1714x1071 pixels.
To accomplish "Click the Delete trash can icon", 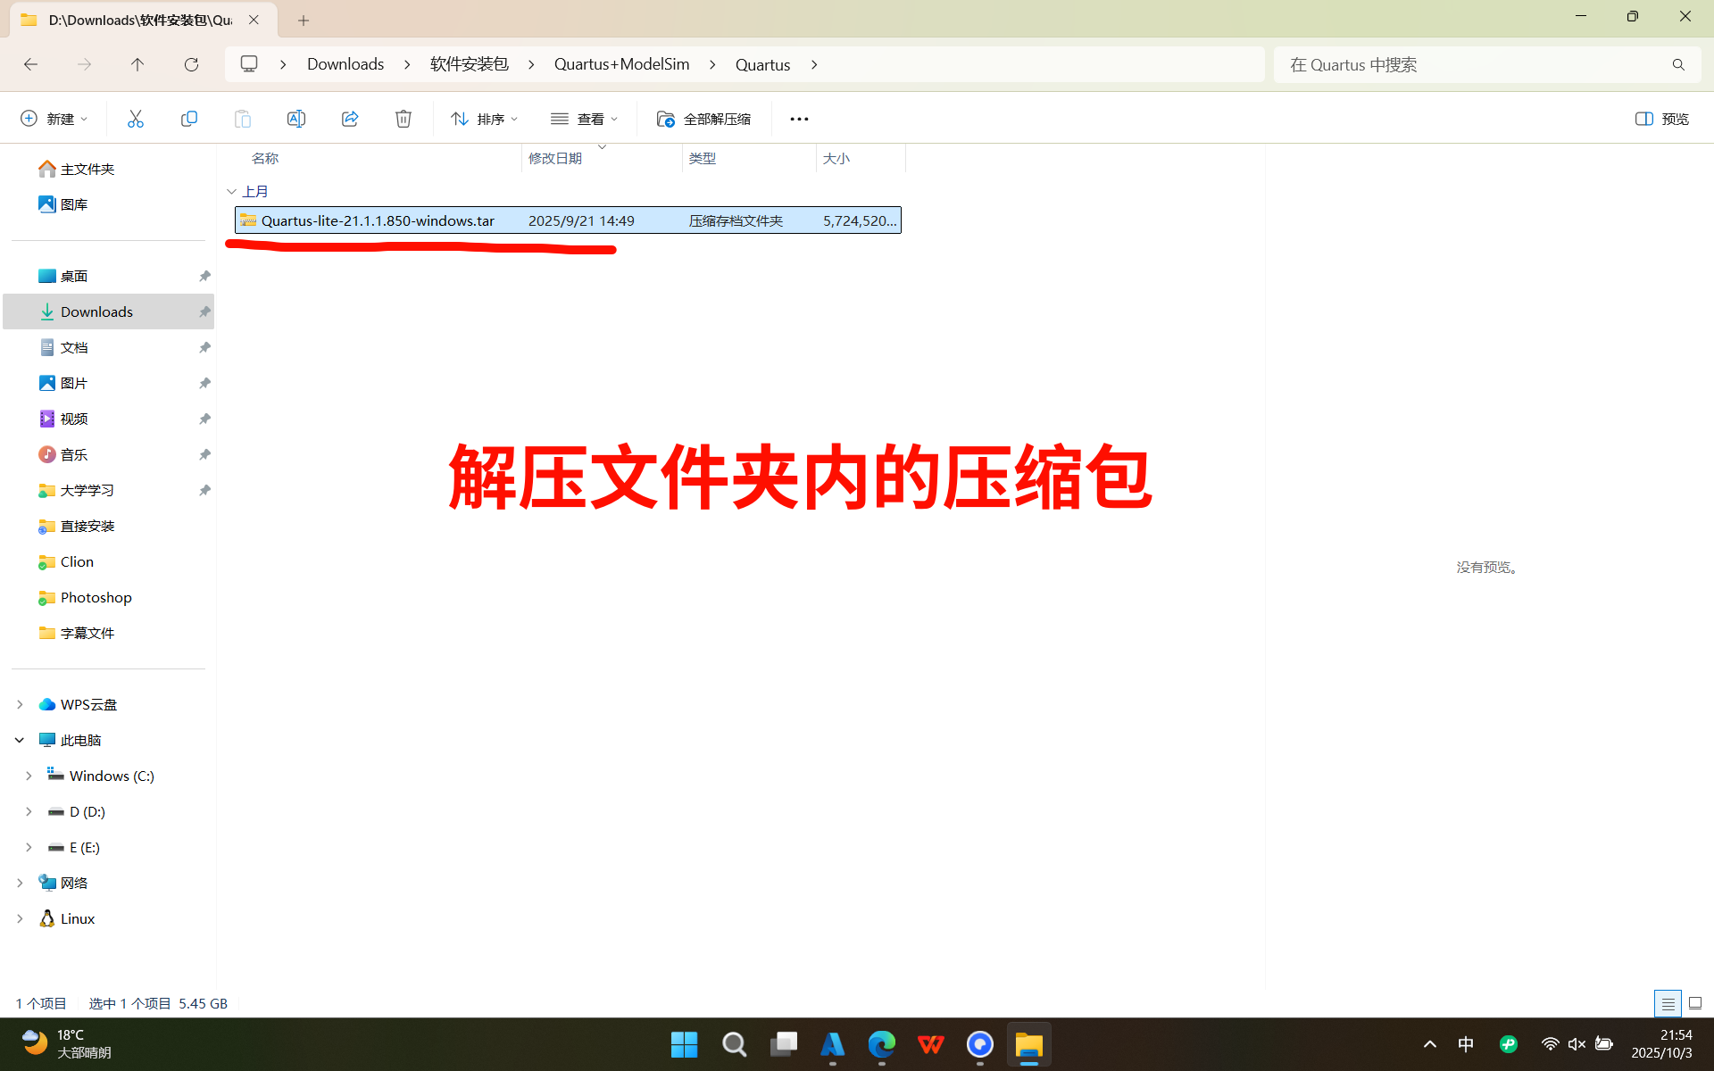I will coord(404,119).
